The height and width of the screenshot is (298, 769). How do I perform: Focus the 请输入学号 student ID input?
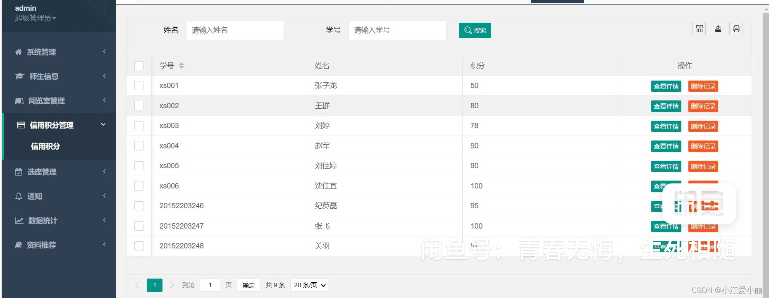point(397,30)
